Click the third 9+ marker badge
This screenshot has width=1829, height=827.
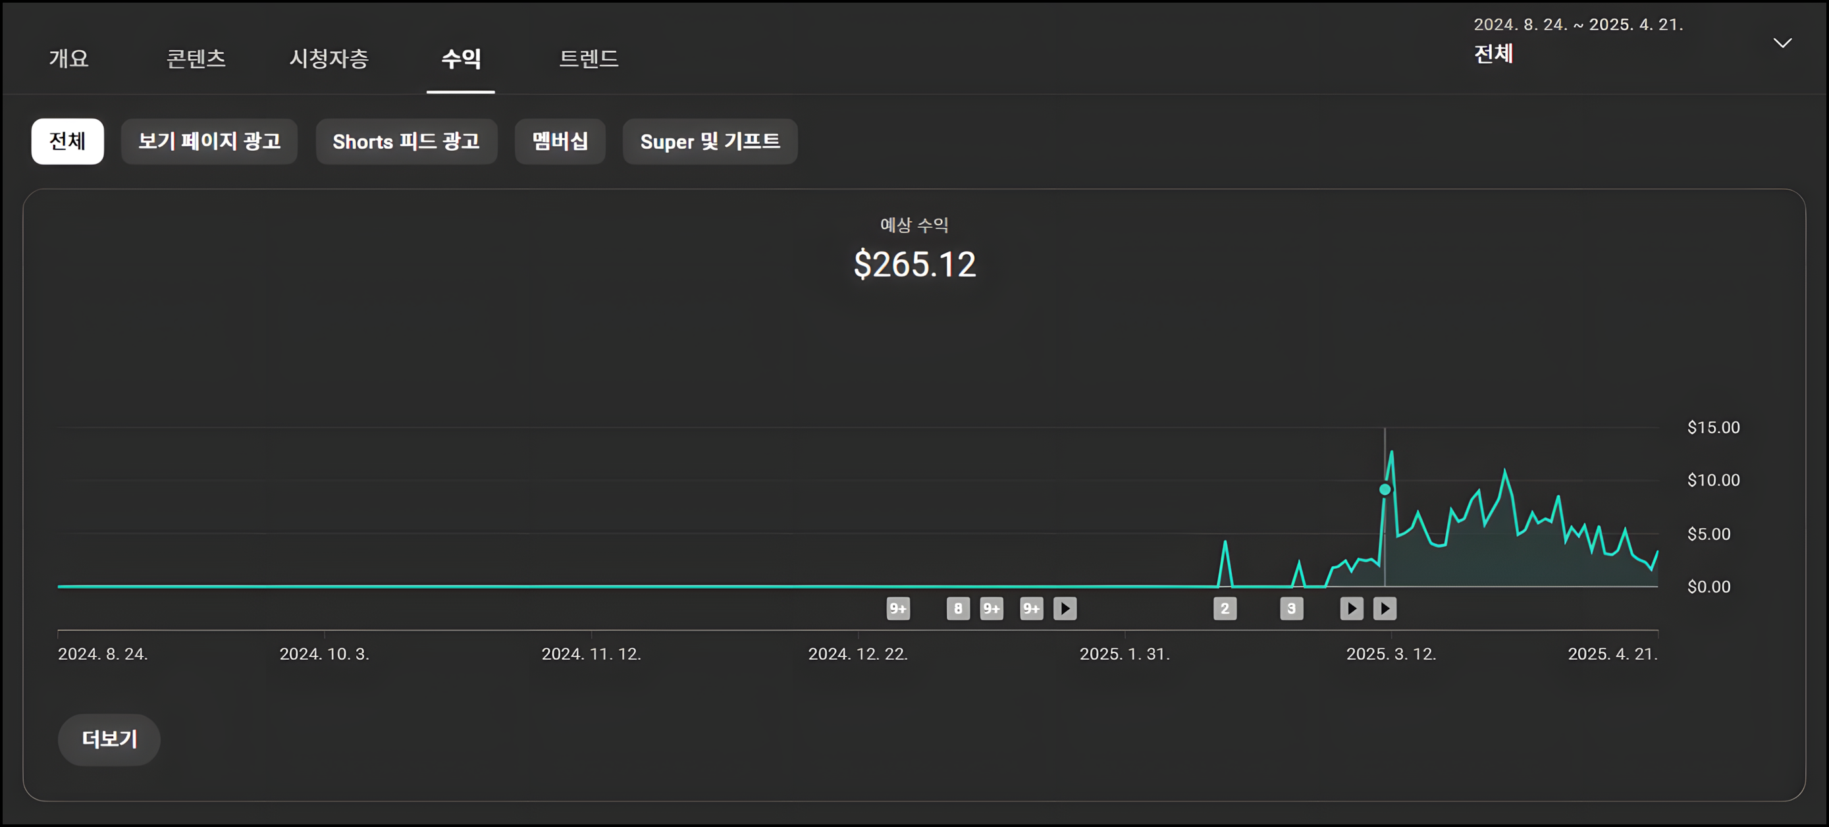(x=1031, y=608)
